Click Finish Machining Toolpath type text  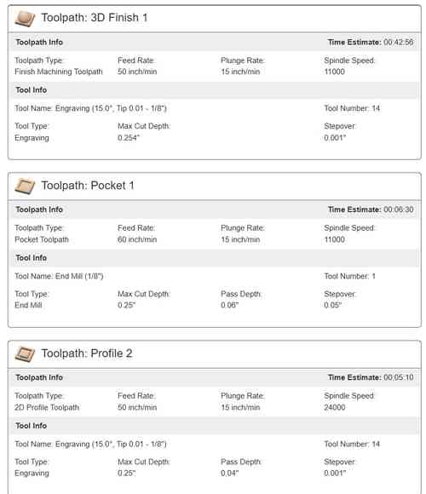pyautogui.click(x=59, y=72)
